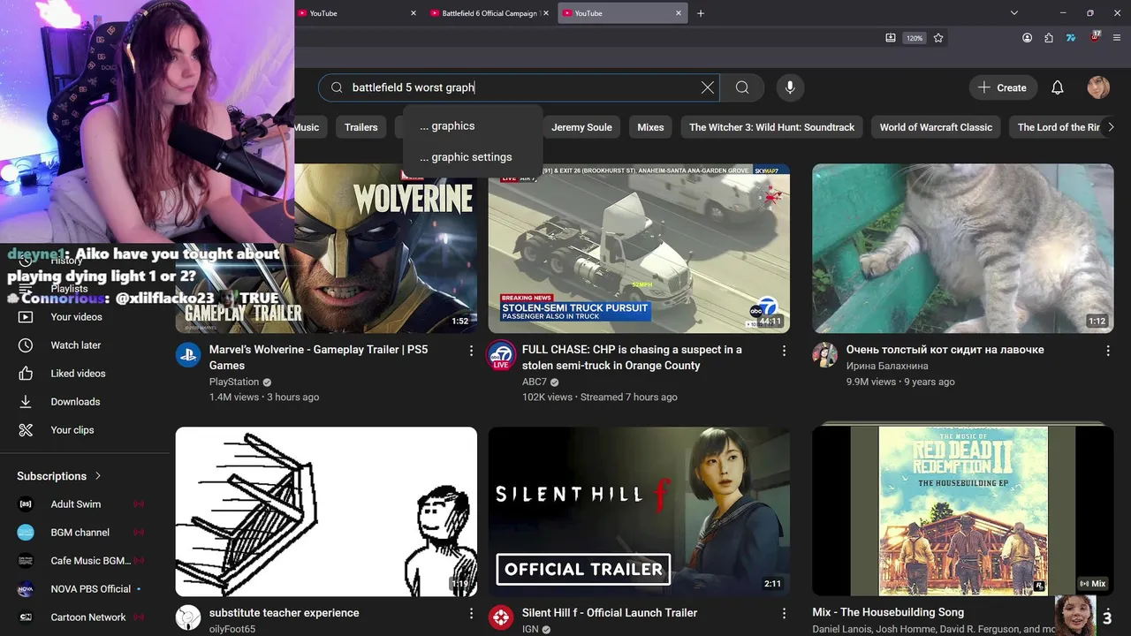Open more options for FULL CHASE video
This screenshot has height=636, width=1131.
click(784, 351)
